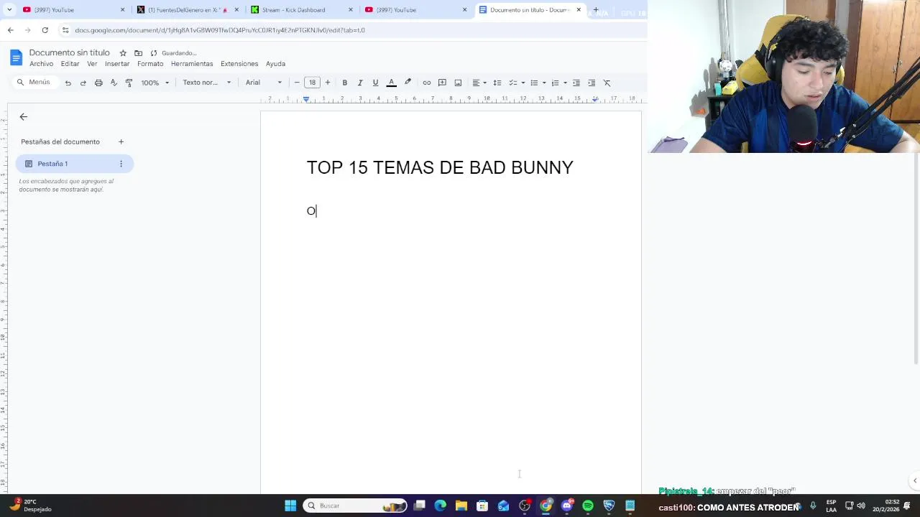Open the options menu for Pestaña 1
The width and height of the screenshot is (920, 517).
[x=121, y=164]
